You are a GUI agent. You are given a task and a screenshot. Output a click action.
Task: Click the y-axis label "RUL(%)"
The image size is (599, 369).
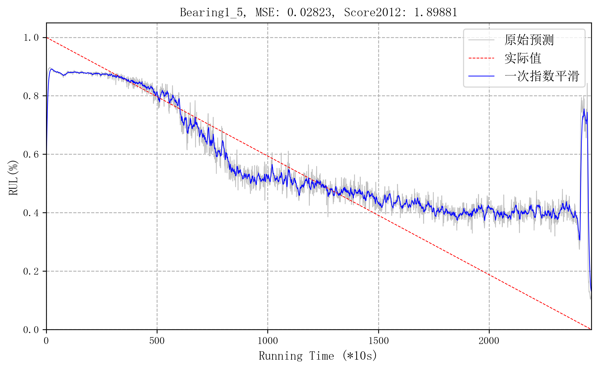[13, 178]
